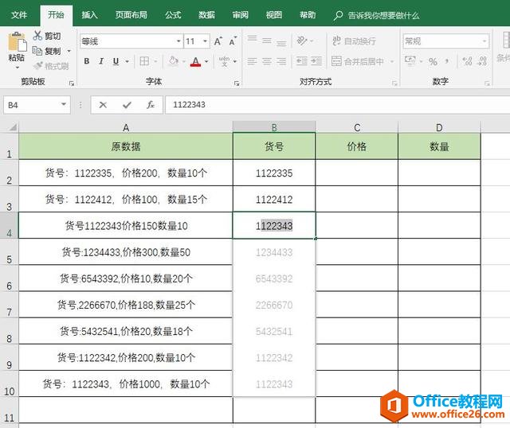The image size is (510, 428).
Task: Toggle Wrap Text (自动换行)
Action: point(354,41)
